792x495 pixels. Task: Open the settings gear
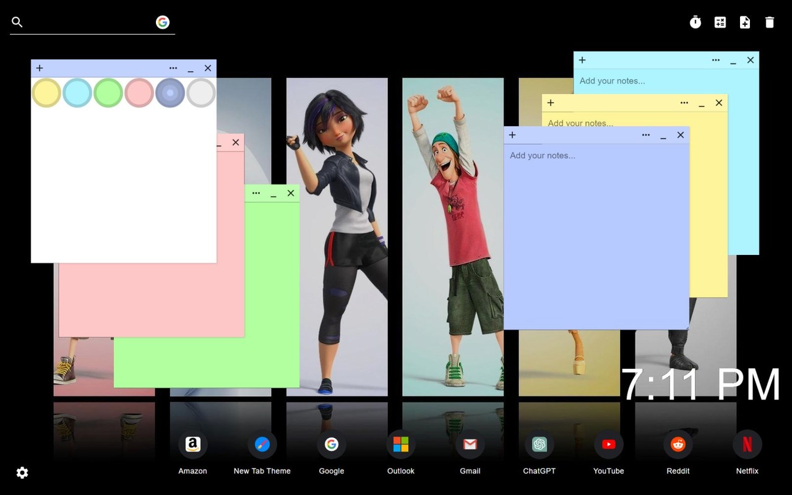pyautogui.click(x=22, y=473)
